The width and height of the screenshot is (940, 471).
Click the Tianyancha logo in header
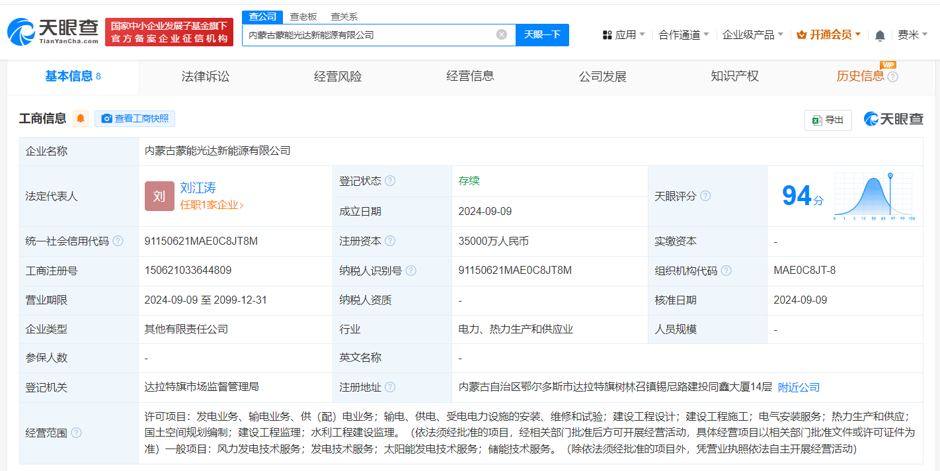tap(53, 31)
